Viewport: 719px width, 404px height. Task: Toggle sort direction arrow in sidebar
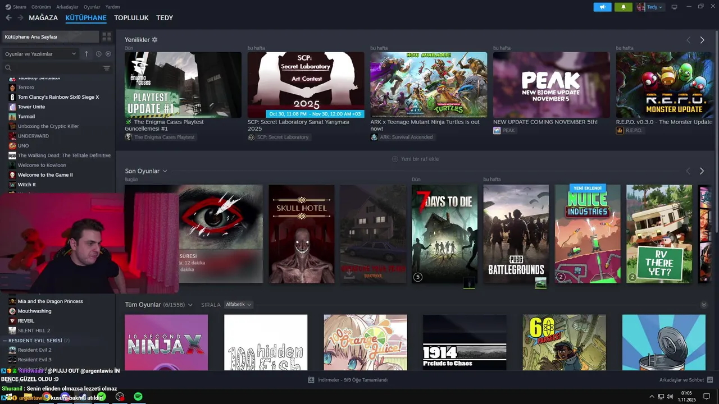coord(87,54)
